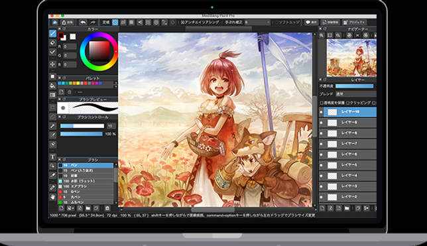Click the 素材 button in top toolbar
This screenshot has height=246, width=427.
point(67,23)
